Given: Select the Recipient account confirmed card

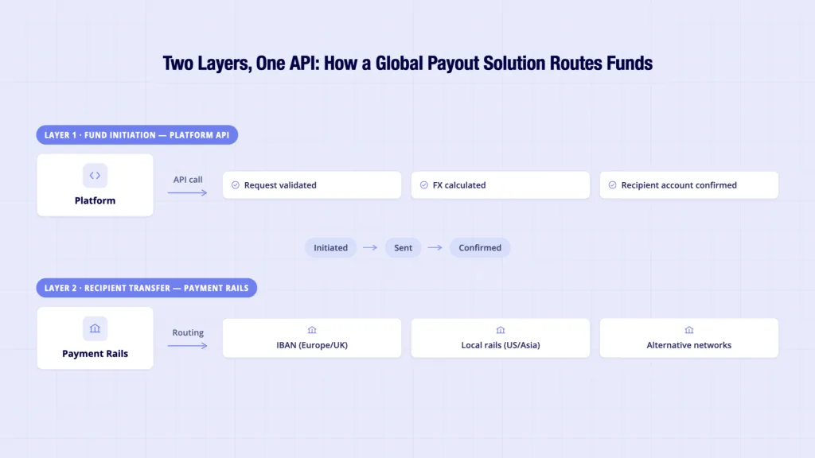Looking at the screenshot, I should (x=689, y=184).
